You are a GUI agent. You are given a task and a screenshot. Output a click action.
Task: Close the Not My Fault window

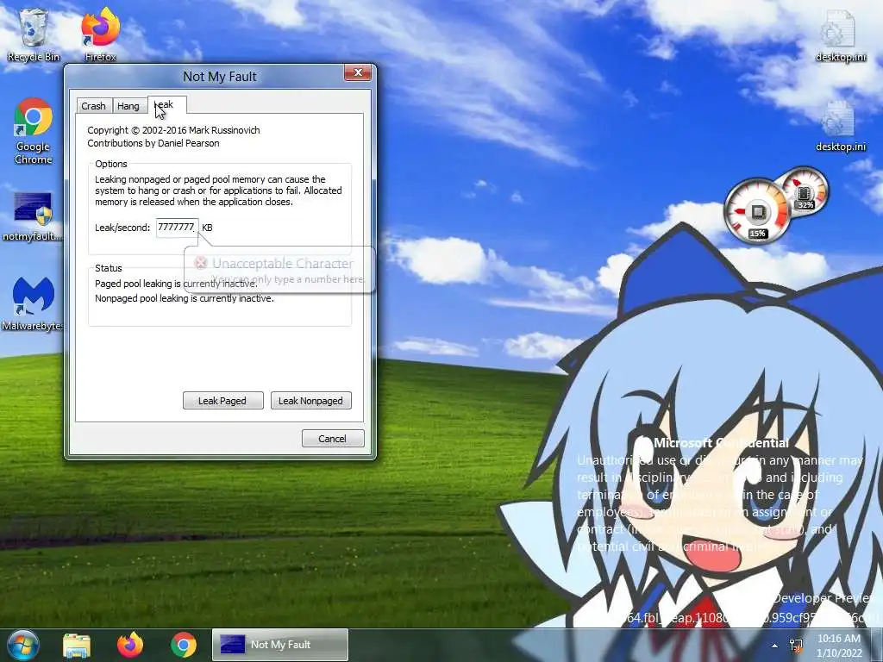pos(358,72)
